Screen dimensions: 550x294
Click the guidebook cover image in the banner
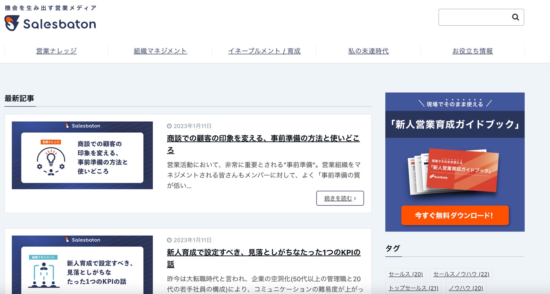tap(454, 172)
